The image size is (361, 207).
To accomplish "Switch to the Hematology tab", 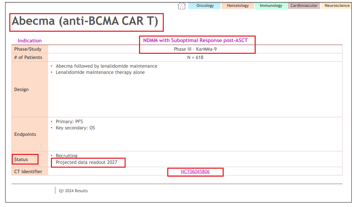I will (x=237, y=6).
